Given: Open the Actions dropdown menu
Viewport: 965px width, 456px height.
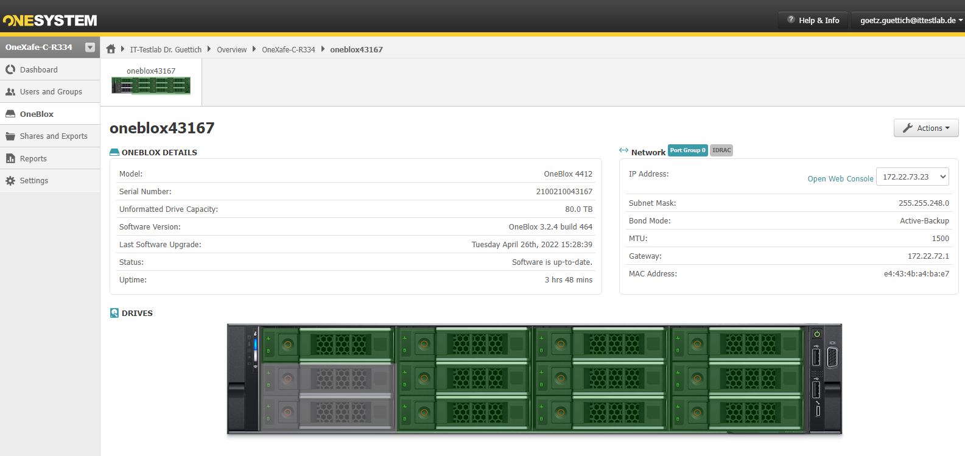Looking at the screenshot, I should pyautogui.click(x=925, y=128).
